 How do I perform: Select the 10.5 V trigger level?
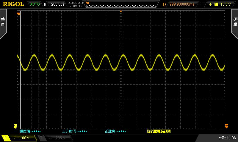click(x=226, y=4)
